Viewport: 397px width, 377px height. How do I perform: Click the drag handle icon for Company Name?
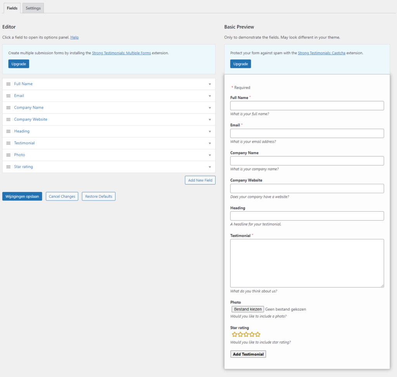coord(9,108)
